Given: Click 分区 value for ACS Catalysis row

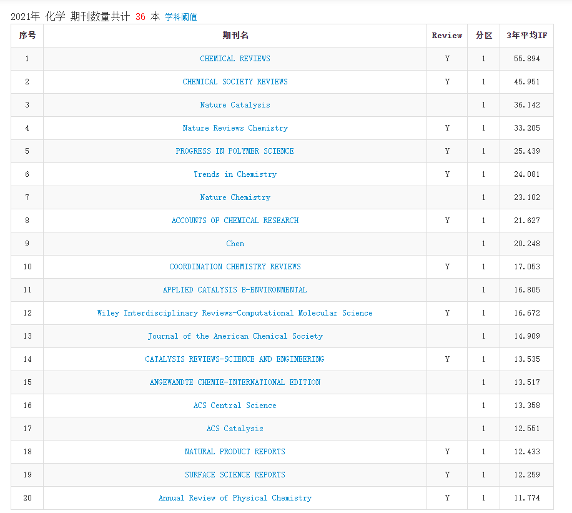Looking at the screenshot, I should (484, 428).
